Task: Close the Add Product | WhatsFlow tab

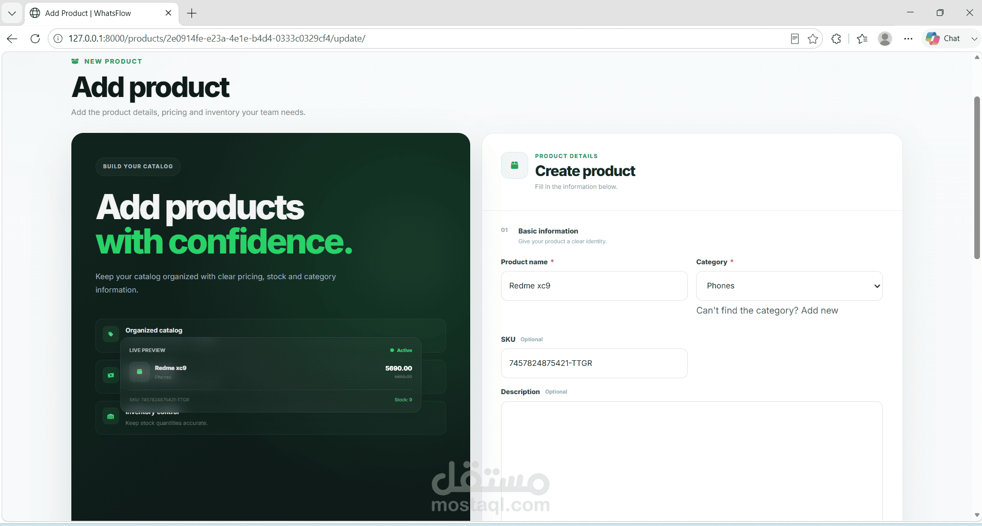Action: point(168,13)
